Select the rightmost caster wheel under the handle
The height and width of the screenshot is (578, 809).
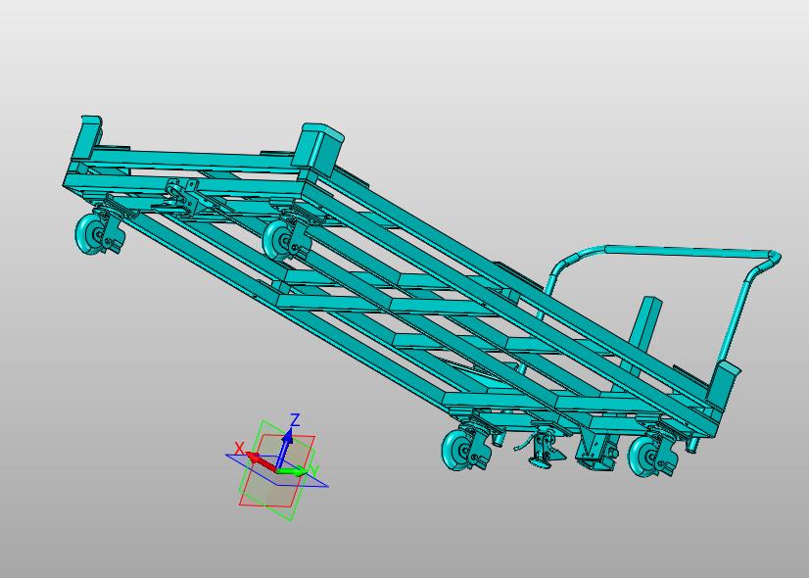click(x=642, y=457)
